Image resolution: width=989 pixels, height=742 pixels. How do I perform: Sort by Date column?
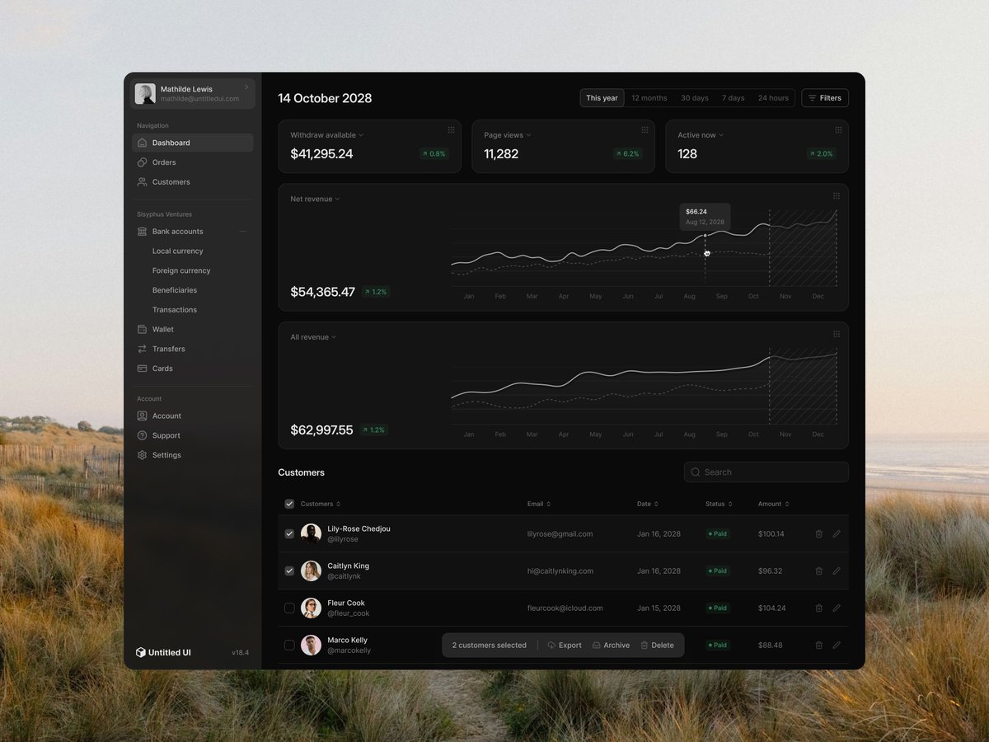[x=648, y=504]
